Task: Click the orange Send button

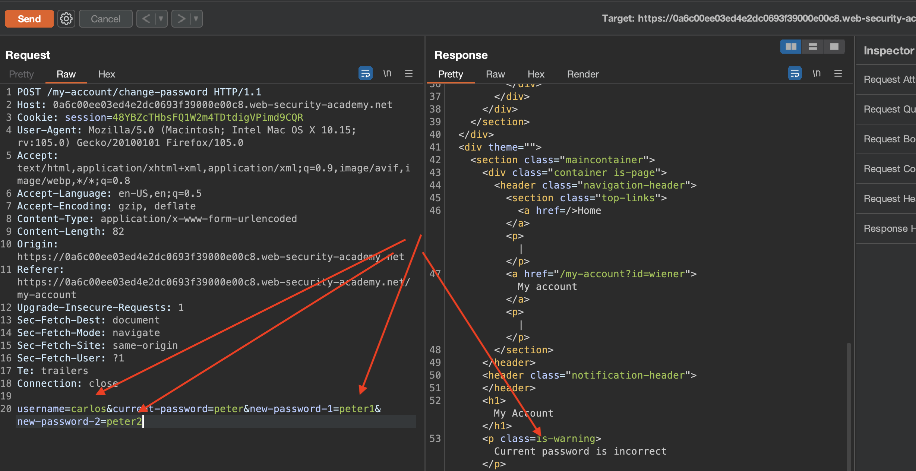Action: tap(29, 19)
